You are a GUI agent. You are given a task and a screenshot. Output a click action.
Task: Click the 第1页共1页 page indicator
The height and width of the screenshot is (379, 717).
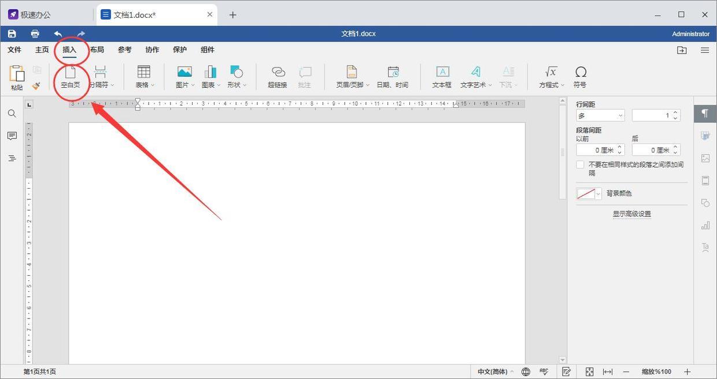pyautogui.click(x=40, y=372)
